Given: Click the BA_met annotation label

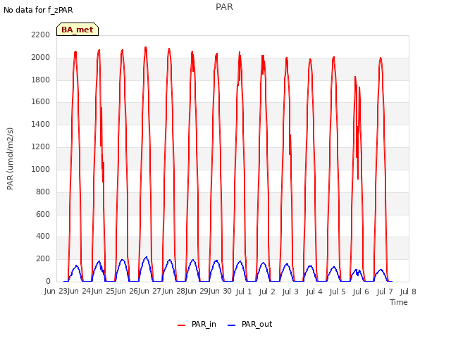Looking at the screenshot, I should pyautogui.click(x=78, y=30).
